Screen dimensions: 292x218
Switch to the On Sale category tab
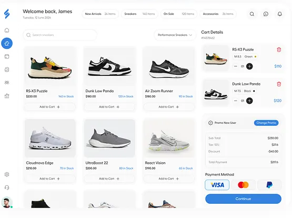click(x=179, y=14)
